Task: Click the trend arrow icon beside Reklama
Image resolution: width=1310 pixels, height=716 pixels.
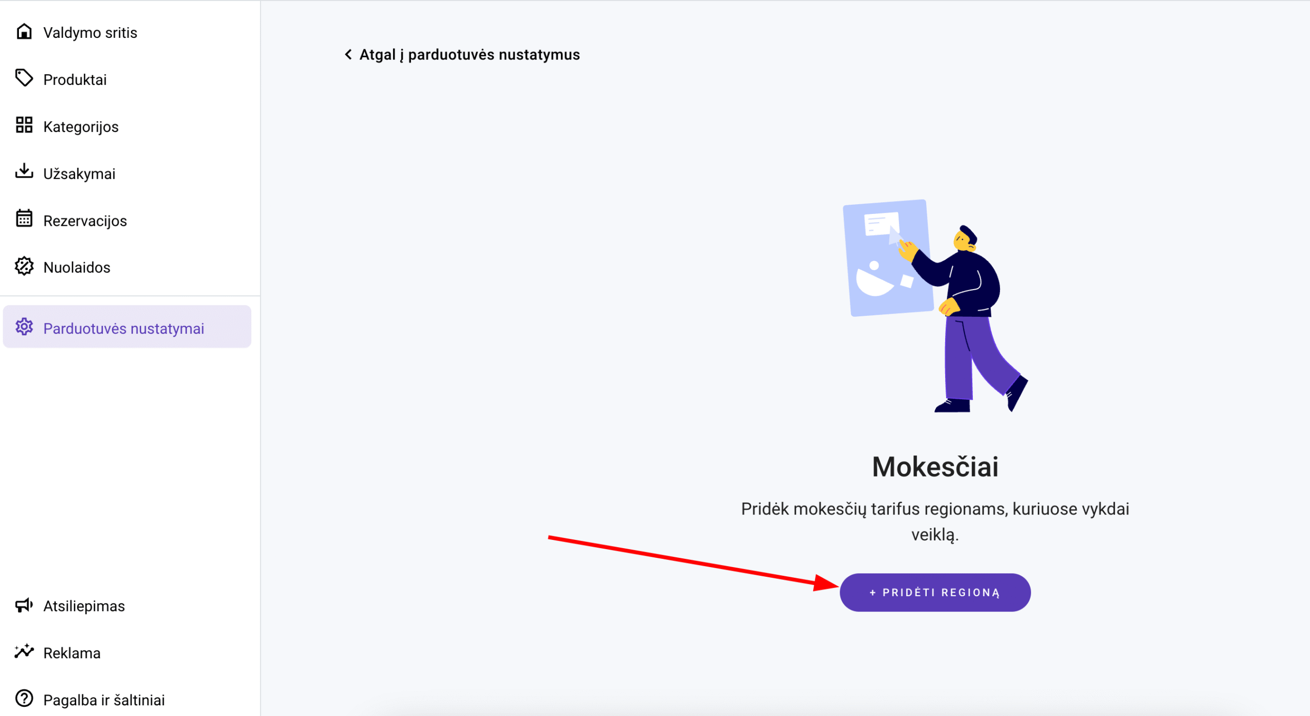Action: 24,653
